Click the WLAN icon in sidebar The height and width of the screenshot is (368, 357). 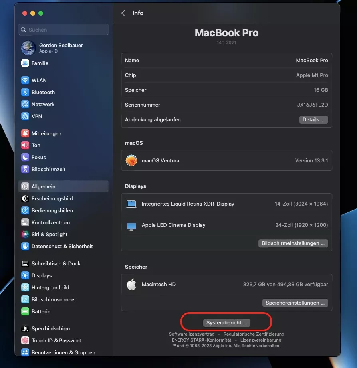click(x=25, y=80)
